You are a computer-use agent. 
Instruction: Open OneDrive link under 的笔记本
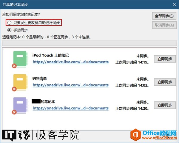(70, 108)
